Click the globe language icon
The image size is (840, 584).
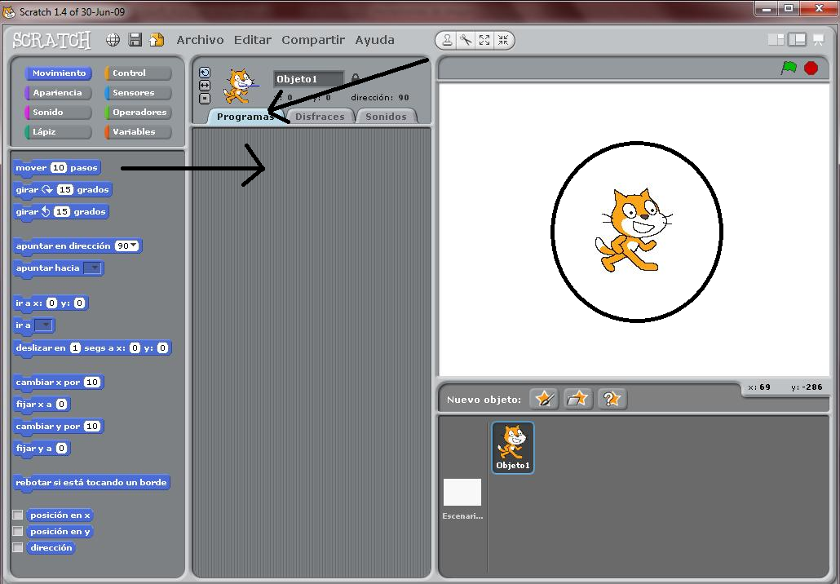pos(113,40)
